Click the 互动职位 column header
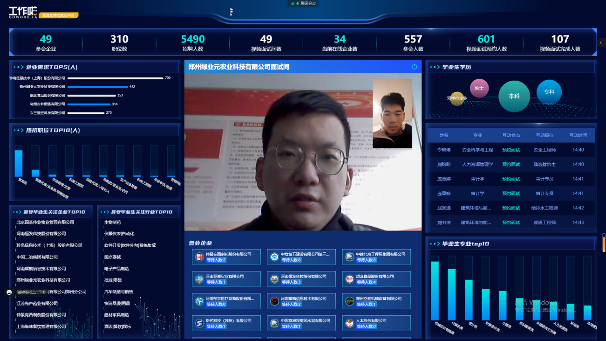 click(545, 135)
